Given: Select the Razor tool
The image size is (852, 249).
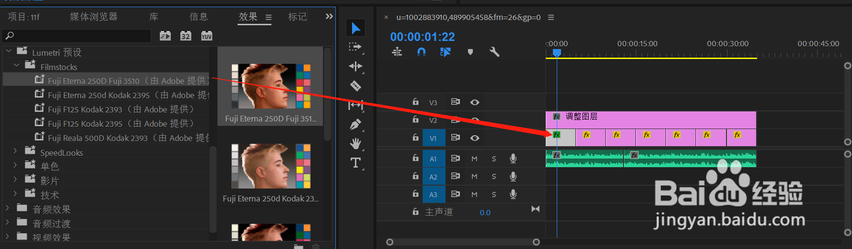Looking at the screenshot, I should click(355, 86).
